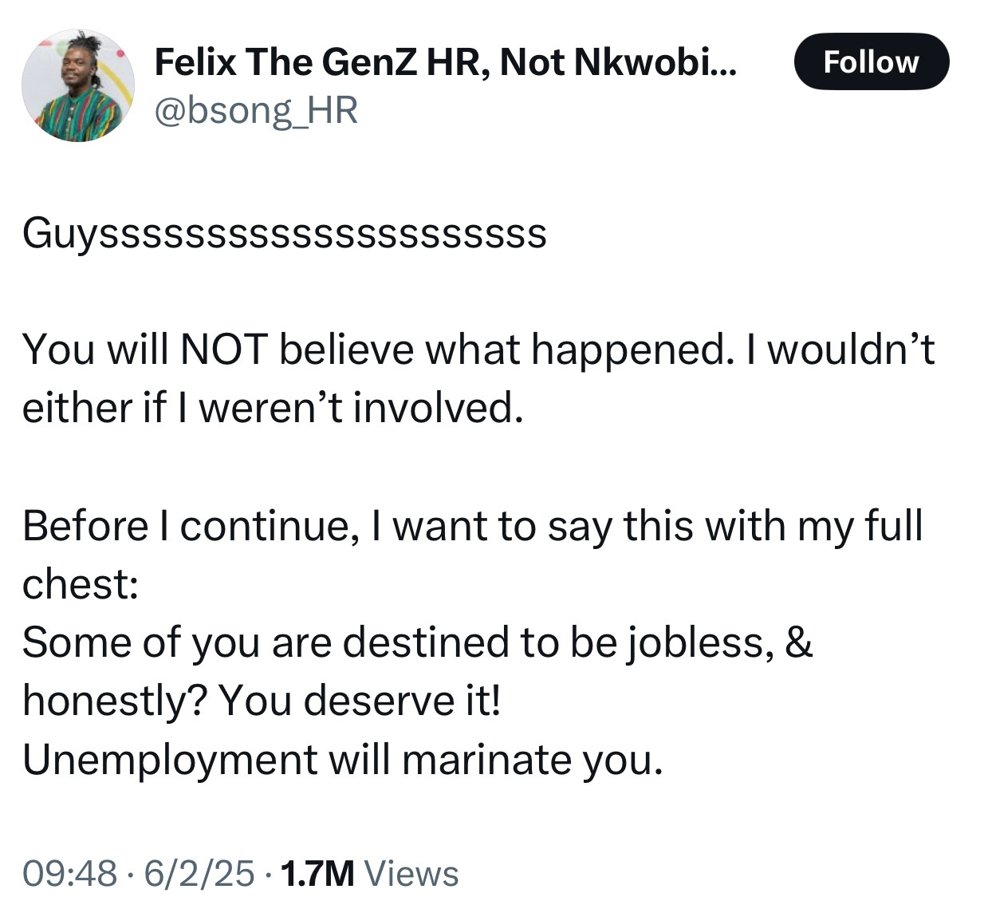Click the Some of you are destined line

tap(418, 643)
